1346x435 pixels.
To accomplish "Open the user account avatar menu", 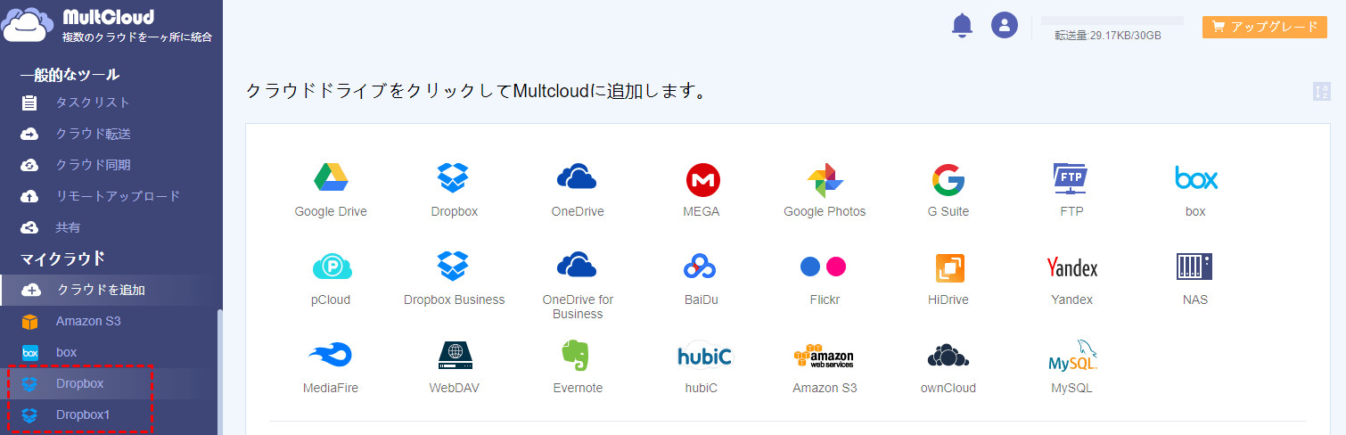I will [x=1005, y=25].
